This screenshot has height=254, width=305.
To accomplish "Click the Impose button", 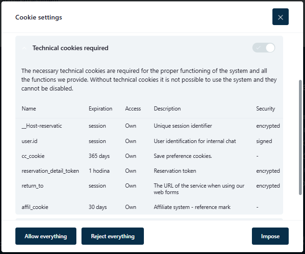I will pyautogui.click(x=270, y=236).
